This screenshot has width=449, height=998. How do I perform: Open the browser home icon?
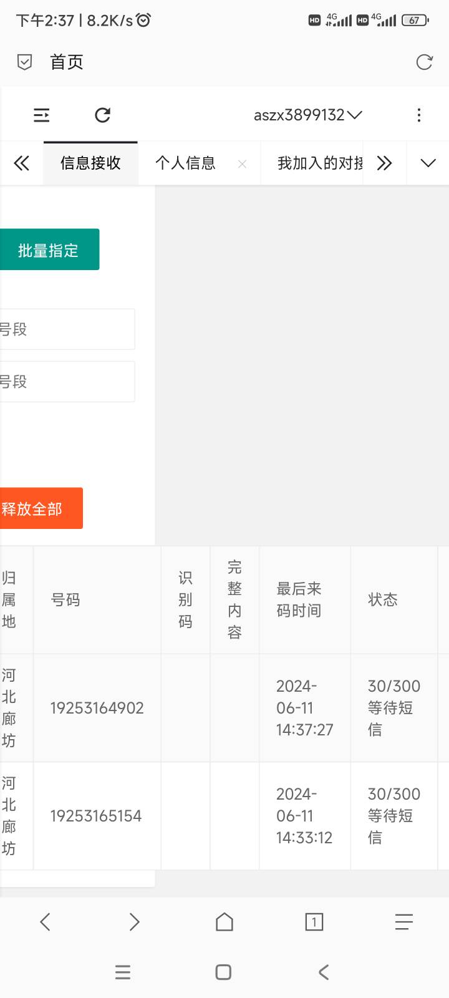(x=224, y=922)
